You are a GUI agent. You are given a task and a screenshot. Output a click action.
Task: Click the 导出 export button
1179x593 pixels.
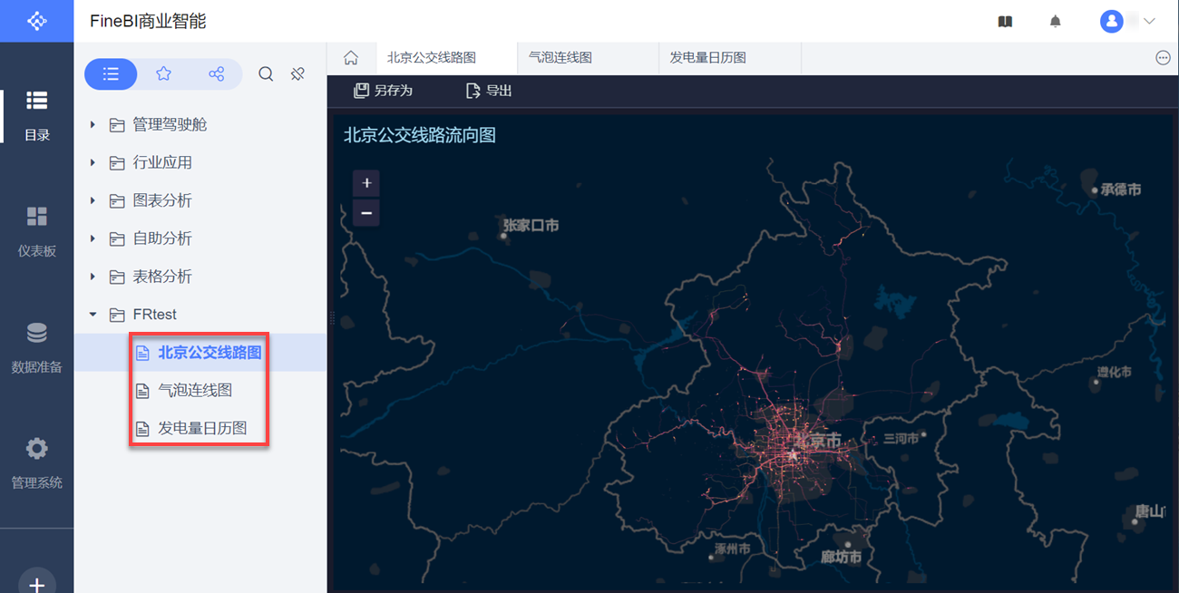(x=489, y=91)
